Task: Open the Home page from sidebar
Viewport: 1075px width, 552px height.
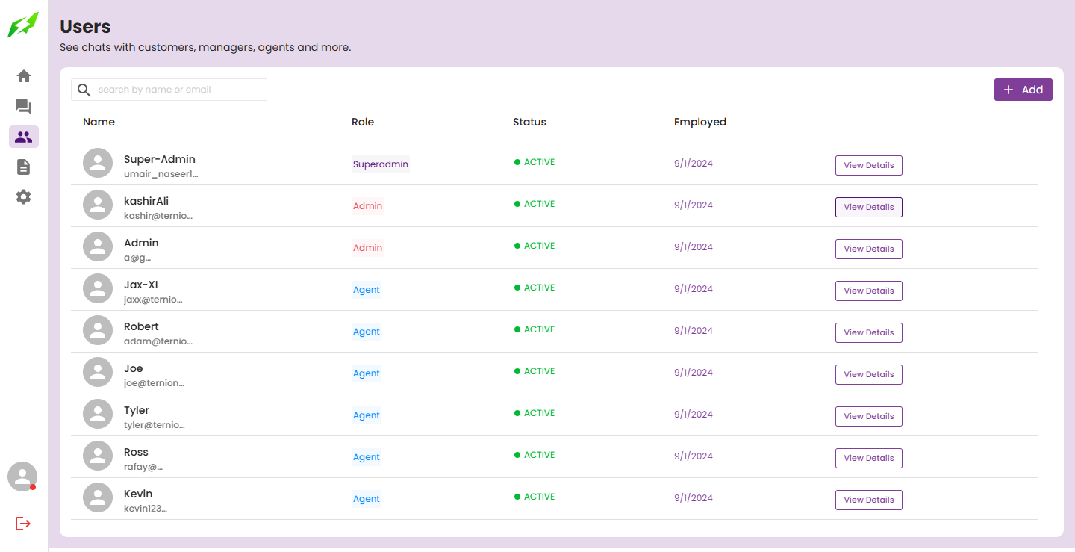Action: pos(24,76)
